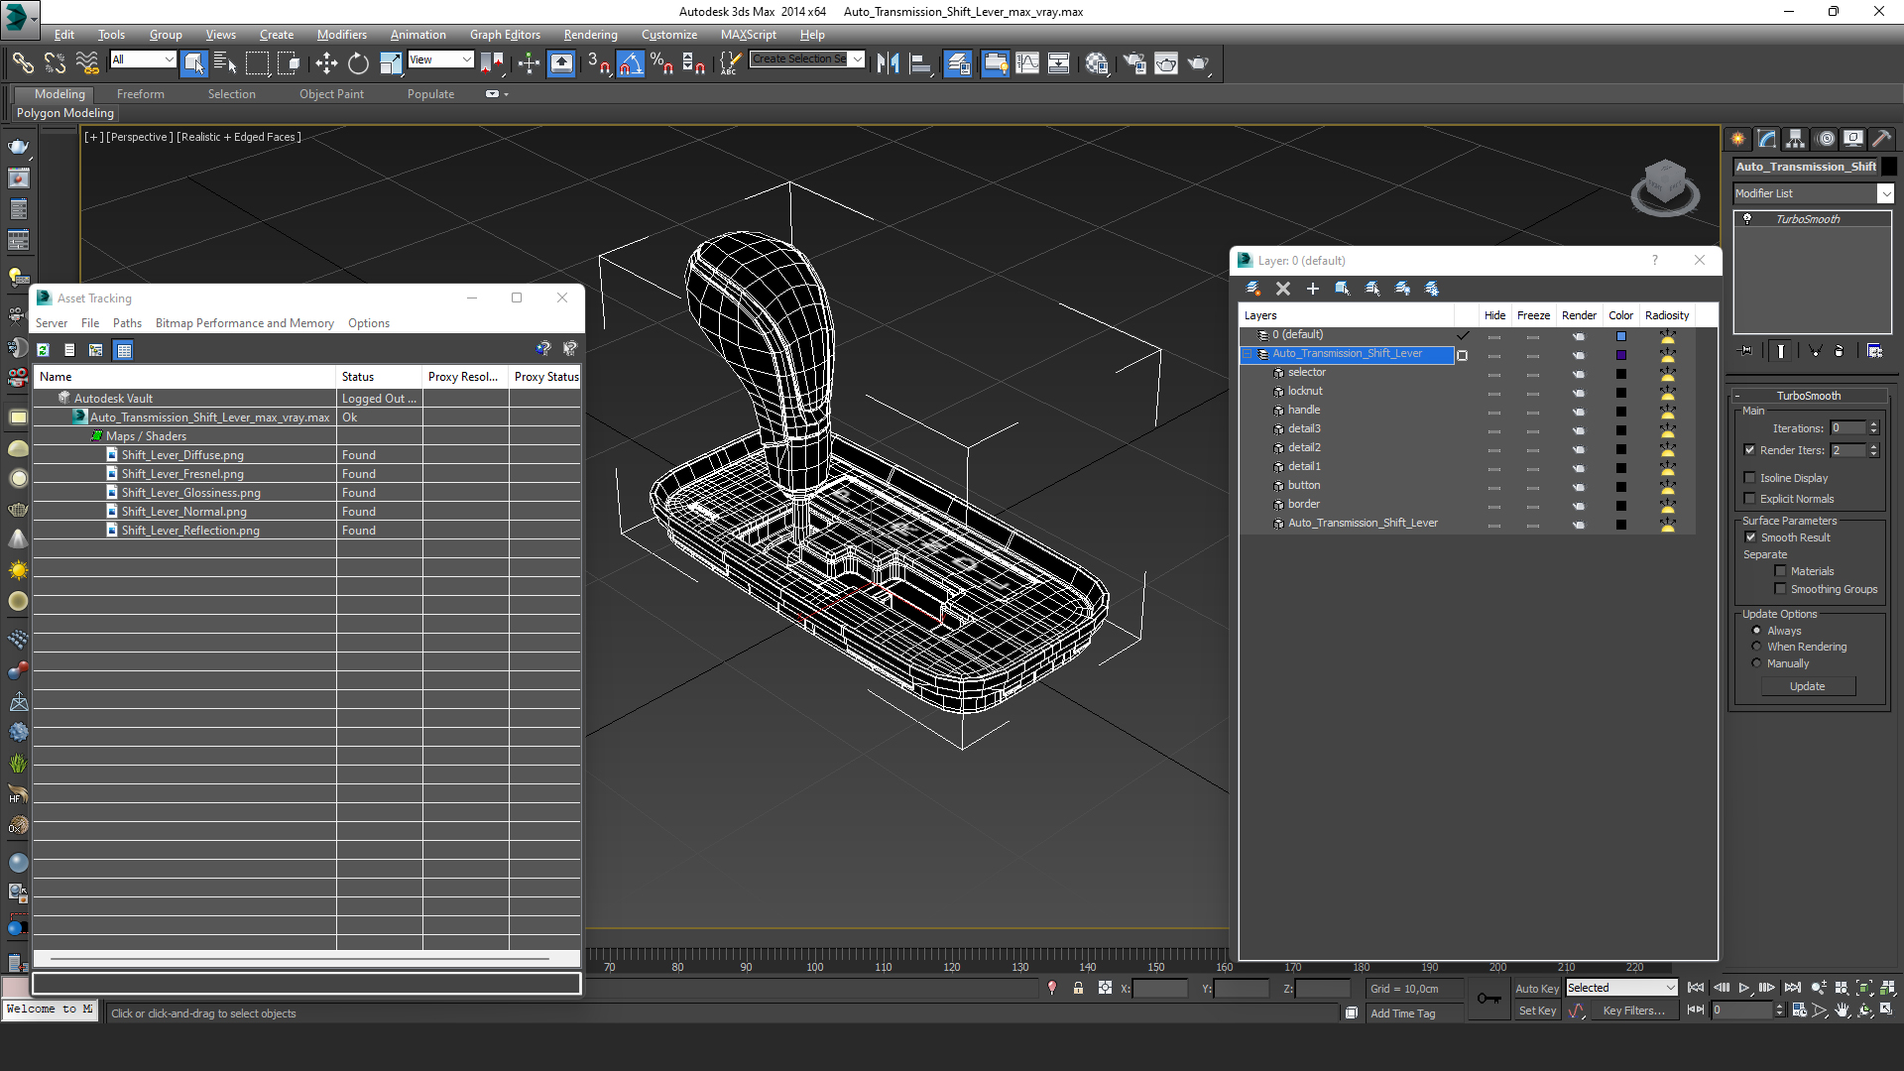Screen dimensions: 1904x1071
Task: Switch Asset Tracking to table view icon
Action: (x=124, y=350)
